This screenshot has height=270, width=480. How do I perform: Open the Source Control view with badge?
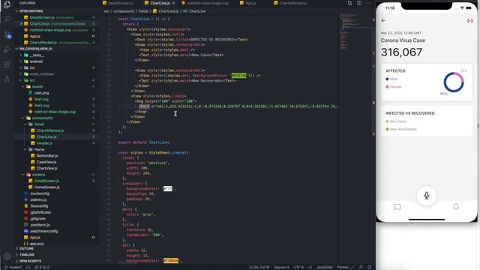pos(7,34)
